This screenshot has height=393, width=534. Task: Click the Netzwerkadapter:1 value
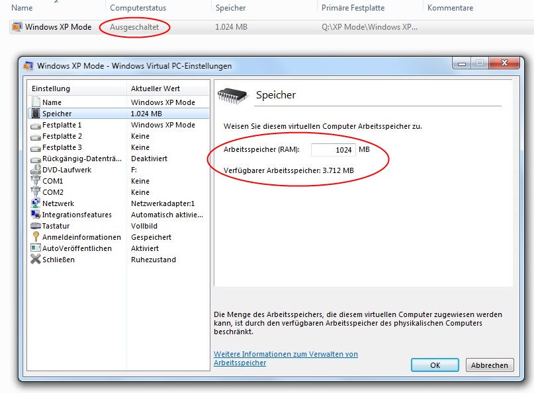(x=163, y=203)
